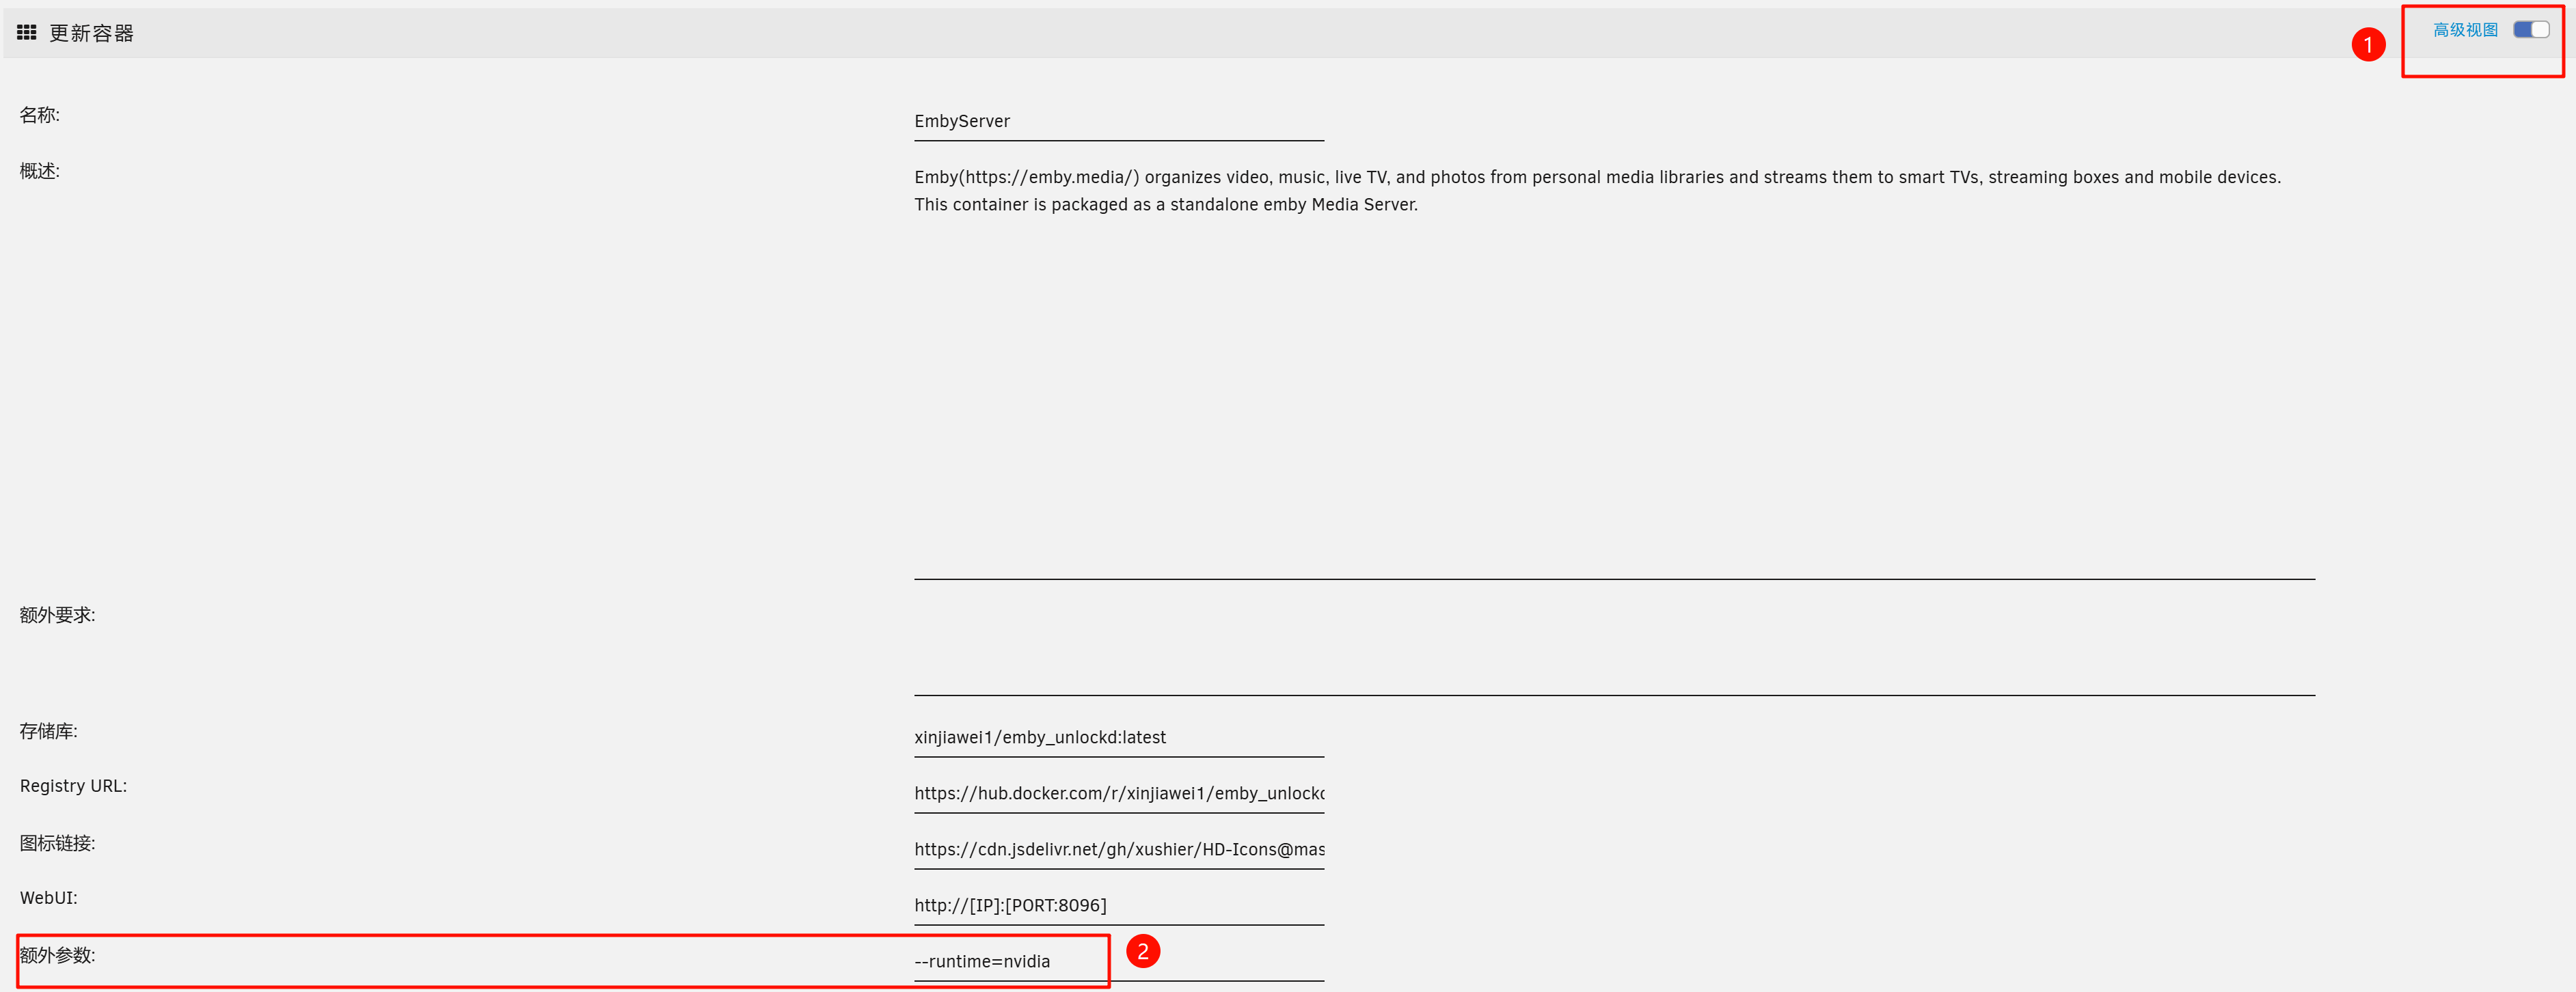Image resolution: width=2576 pixels, height=992 pixels.
Task: Click the Registry URL field with hub.docker.com link
Action: pos(1118,794)
